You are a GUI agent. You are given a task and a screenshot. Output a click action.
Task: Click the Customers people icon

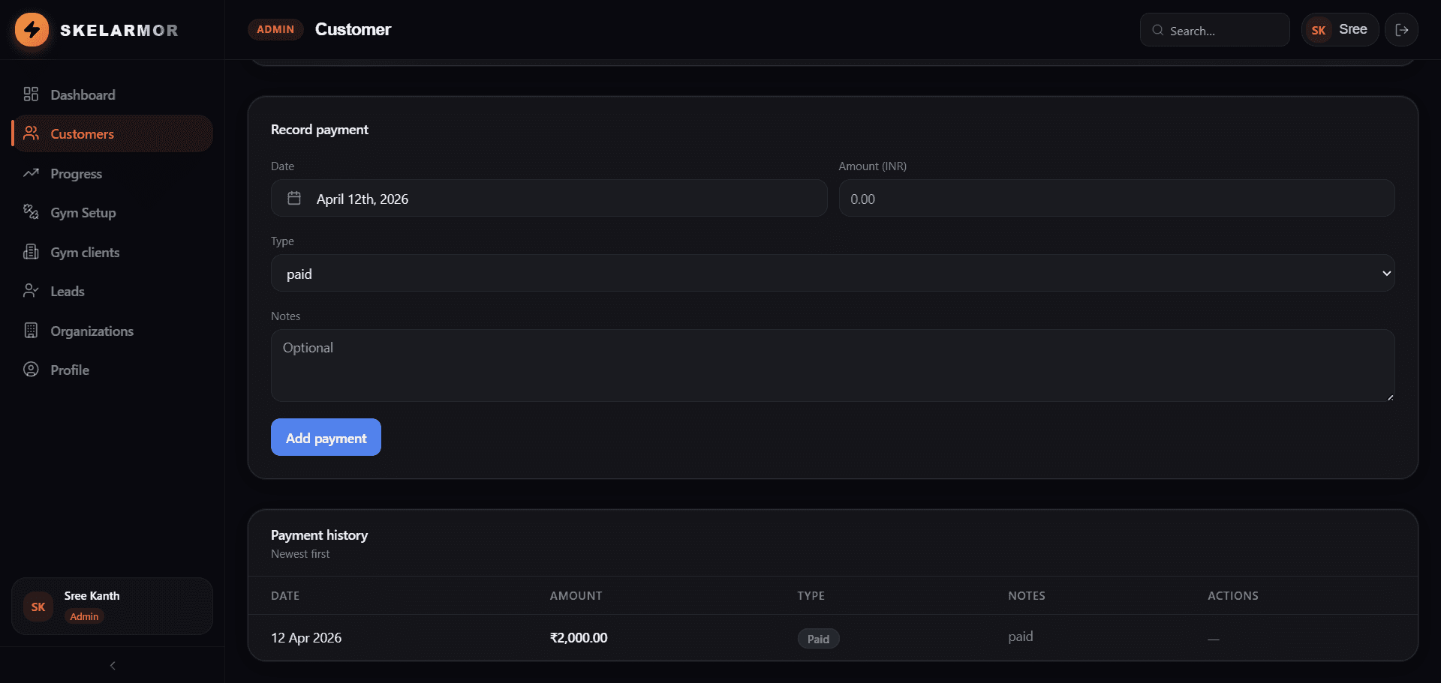coord(31,133)
